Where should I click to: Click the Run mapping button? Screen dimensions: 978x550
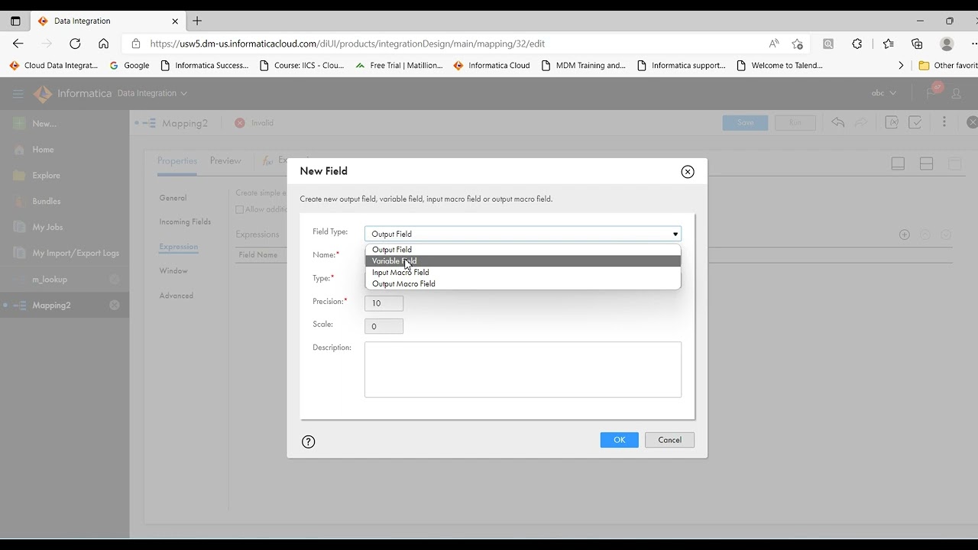pos(795,123)
